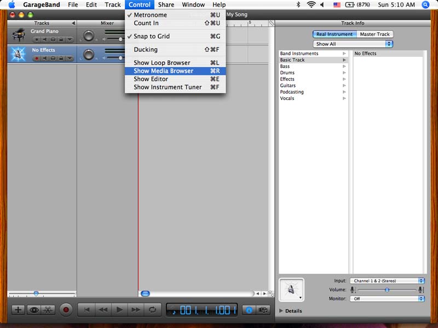Screen dimensions: 438x328
Task: Choose Show Loop Browser from the menu
Action: [175, 63]
